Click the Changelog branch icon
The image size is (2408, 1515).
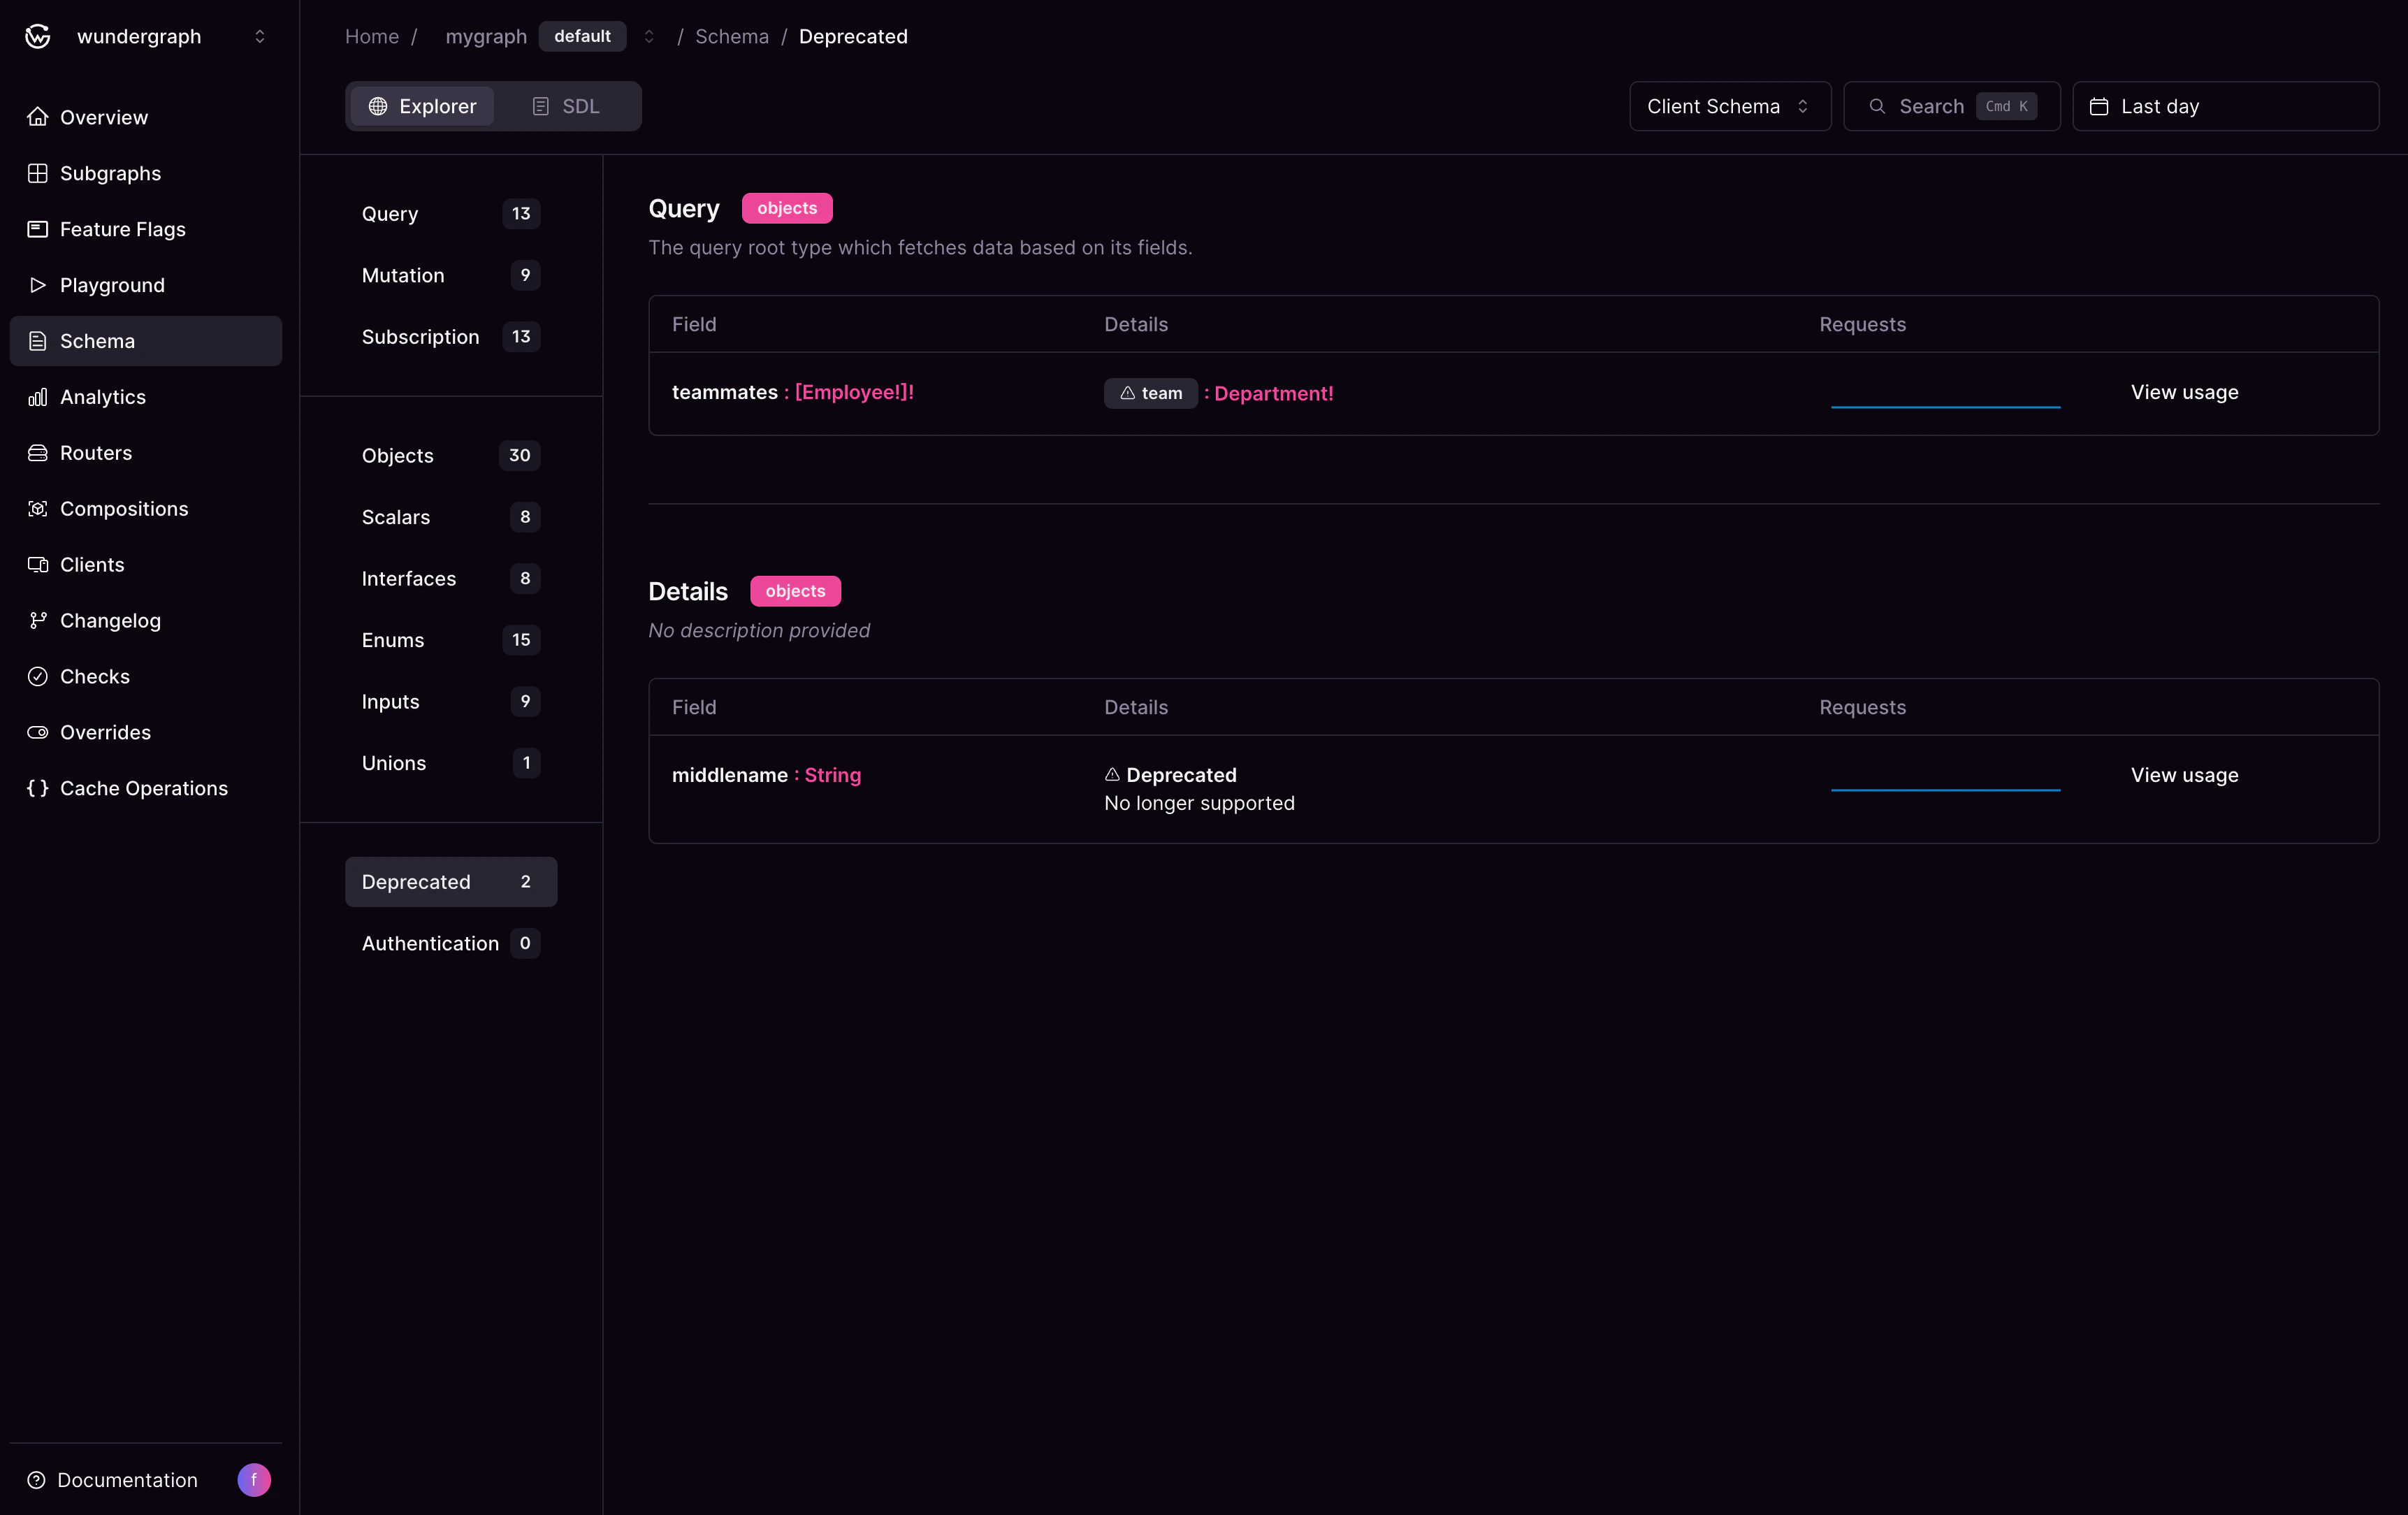(37, 621)
